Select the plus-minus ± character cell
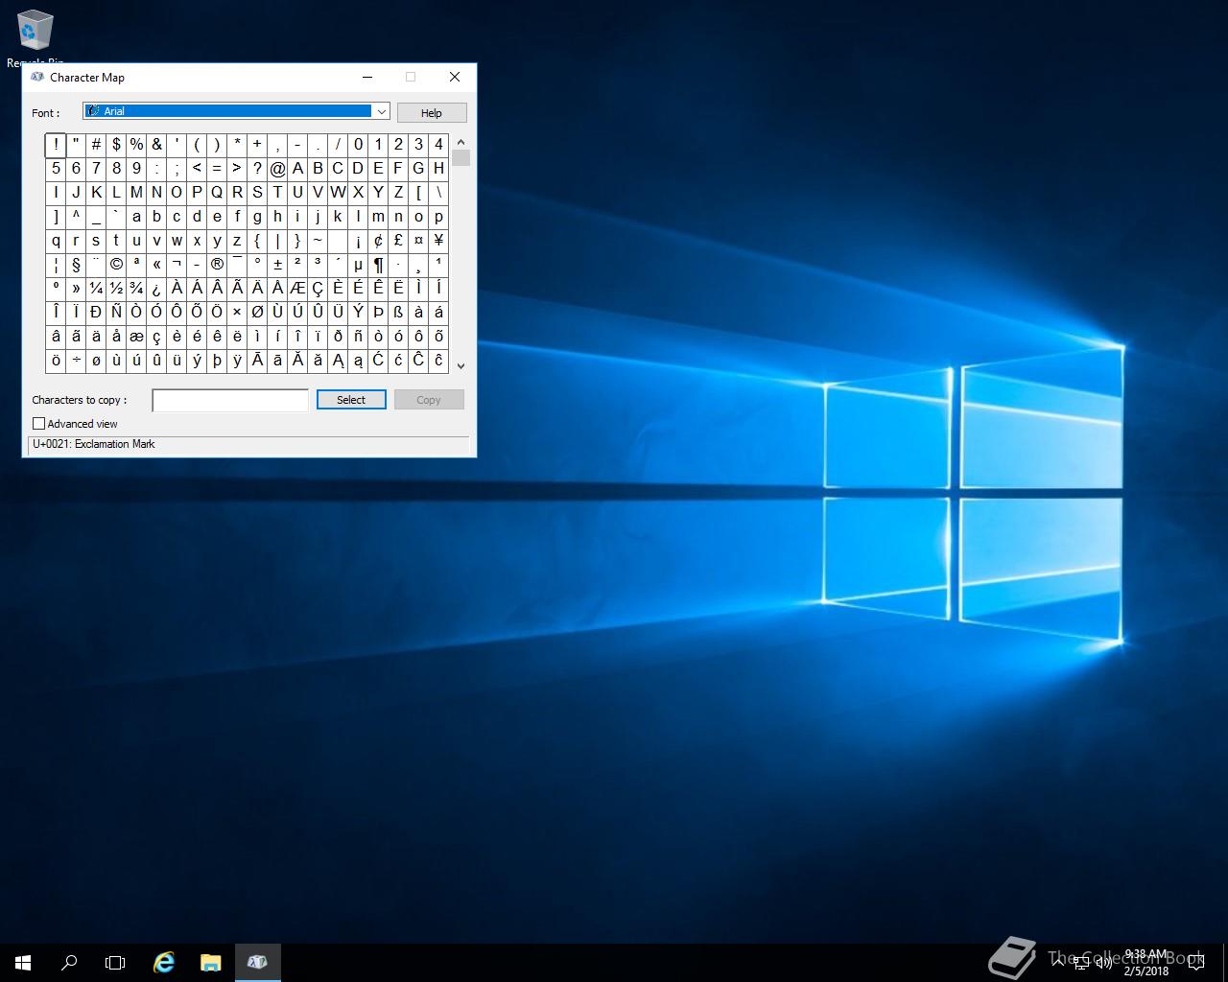The width and height of the screenshot is (1228, 982). [277, 265]
